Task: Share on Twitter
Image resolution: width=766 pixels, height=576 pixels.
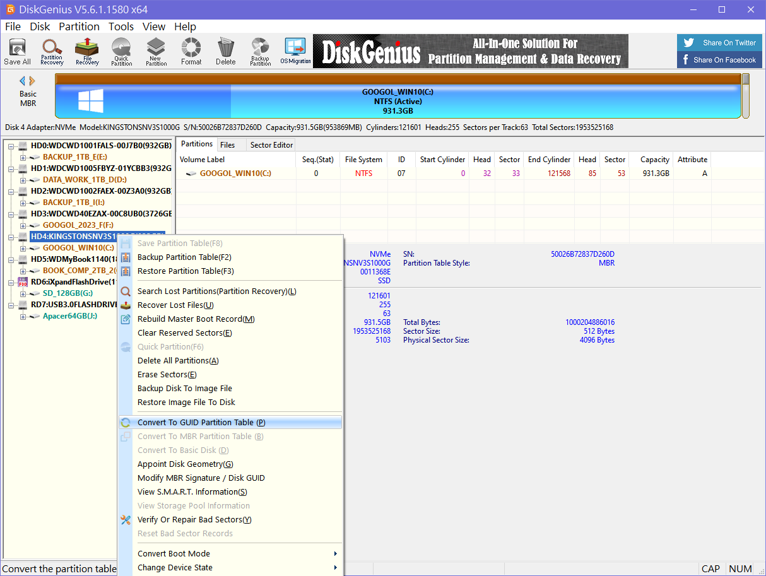Action: 720,43
